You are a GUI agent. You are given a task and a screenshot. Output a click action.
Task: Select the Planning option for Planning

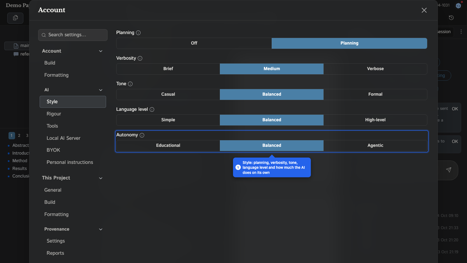coord(349,43)
